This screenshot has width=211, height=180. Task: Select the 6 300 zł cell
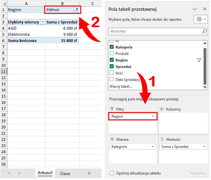62,28
